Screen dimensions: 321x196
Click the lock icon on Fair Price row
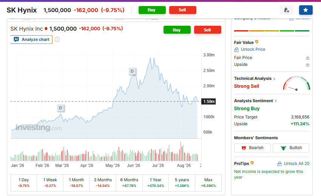tap(307, 58)
